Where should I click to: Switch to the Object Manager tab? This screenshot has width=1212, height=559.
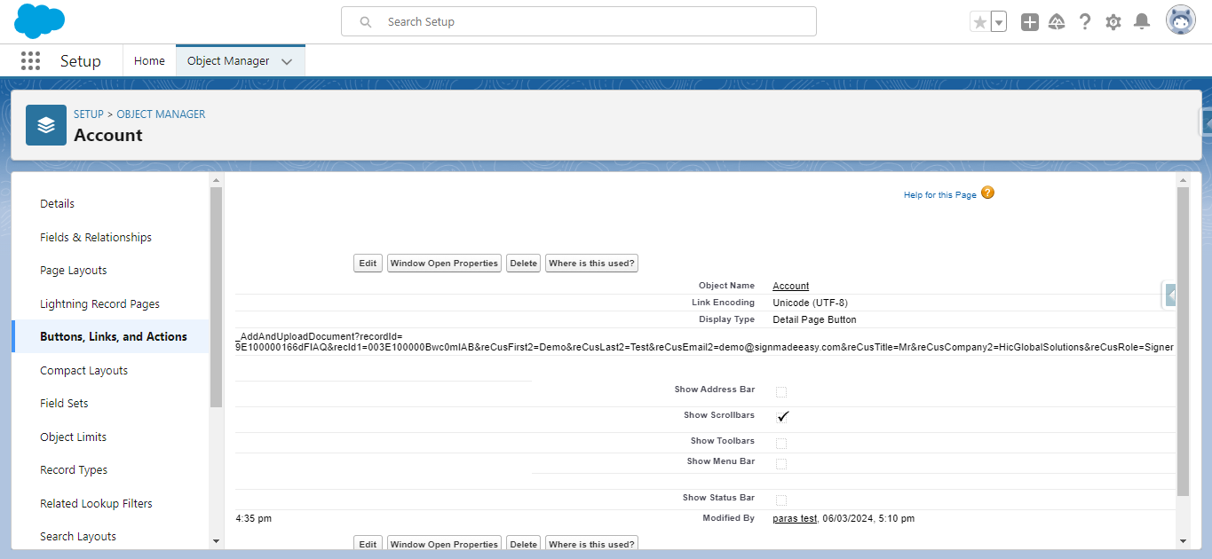click(x=228, y=61)
